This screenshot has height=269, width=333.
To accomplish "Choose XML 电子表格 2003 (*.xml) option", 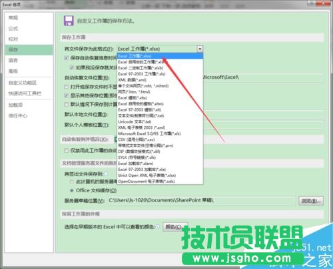I will (160, 127).
